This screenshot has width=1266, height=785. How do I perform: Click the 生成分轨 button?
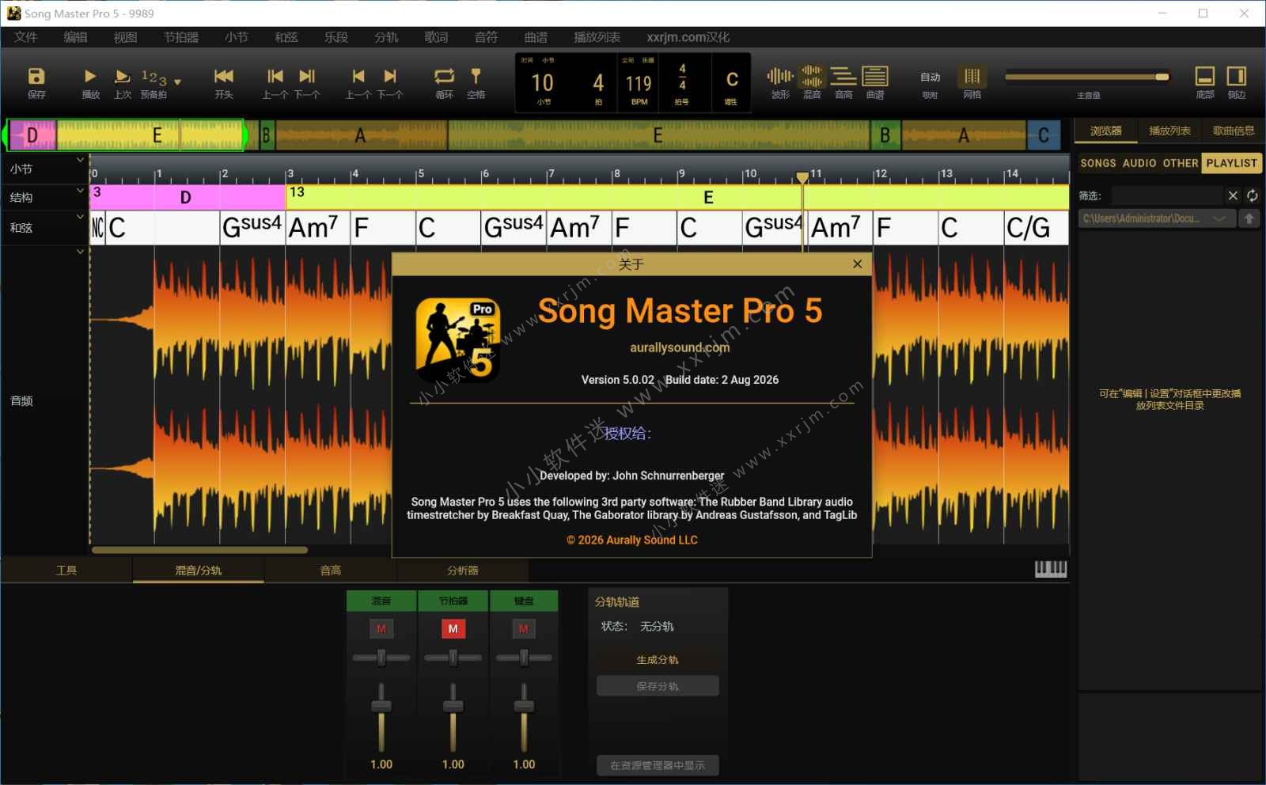pos(658,660)
